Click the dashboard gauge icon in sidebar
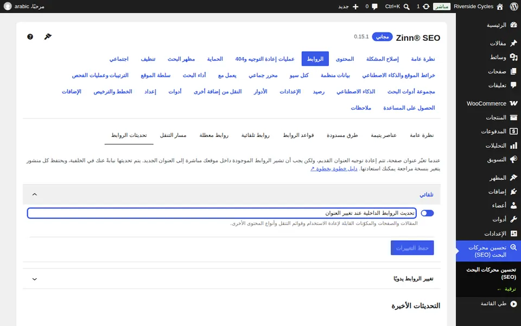Image resolution: width=521 pixels, height=326 pixels. pos(514,25)
